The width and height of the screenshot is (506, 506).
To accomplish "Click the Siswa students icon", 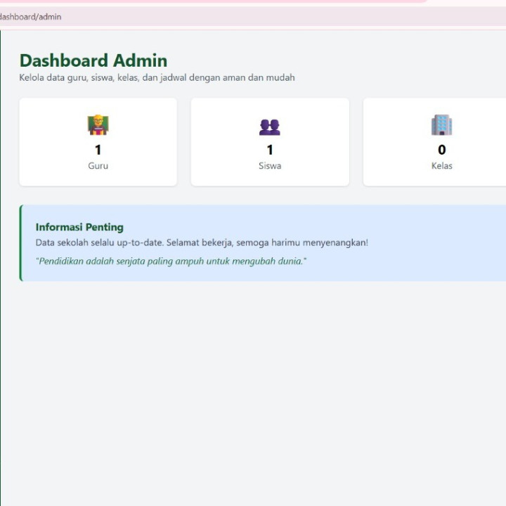I will coord(269,126).
